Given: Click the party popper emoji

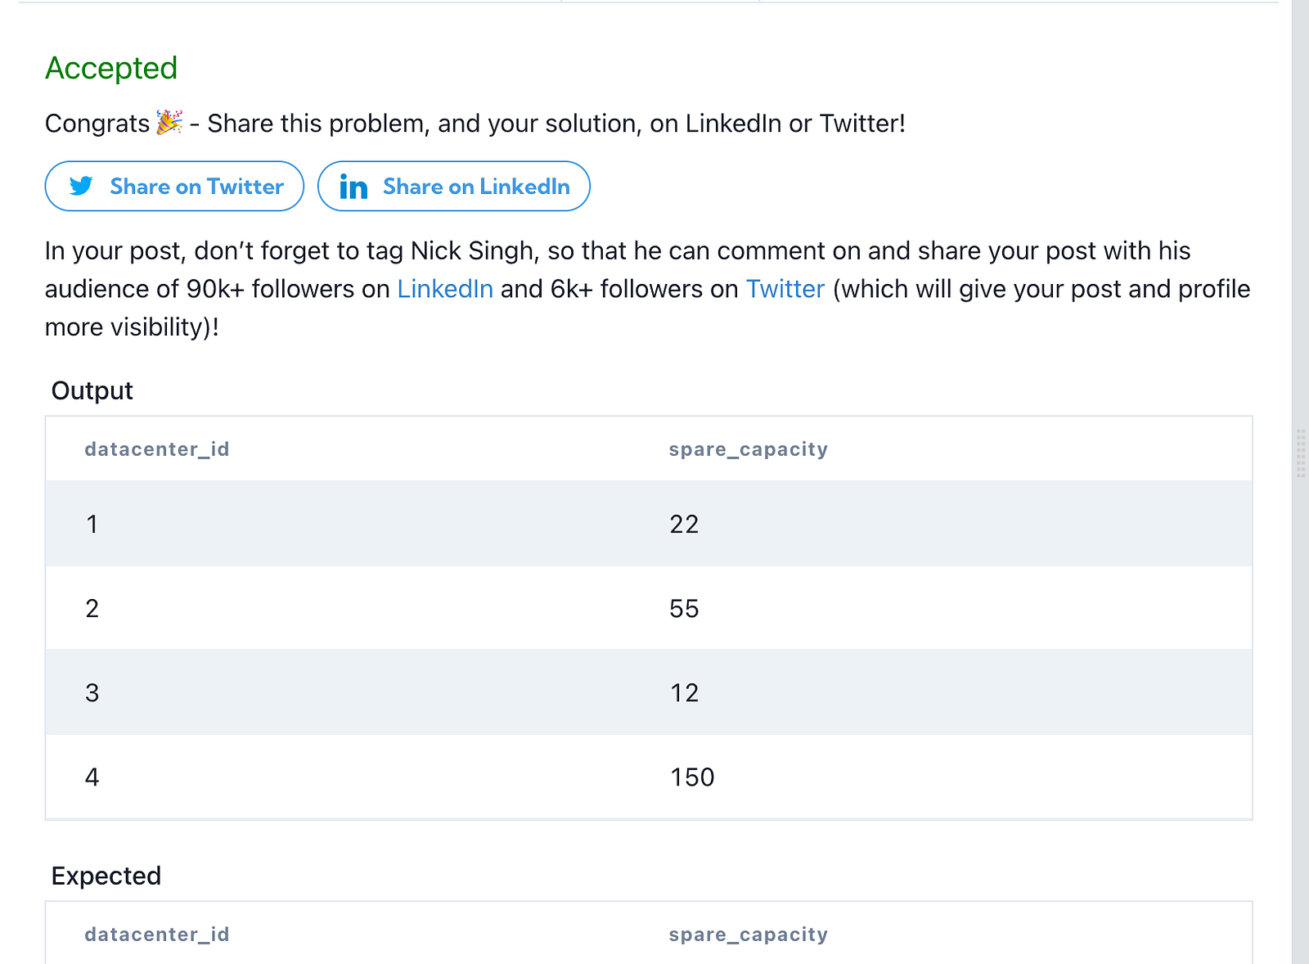Looking at the screenshot, I should pos(169,123).
